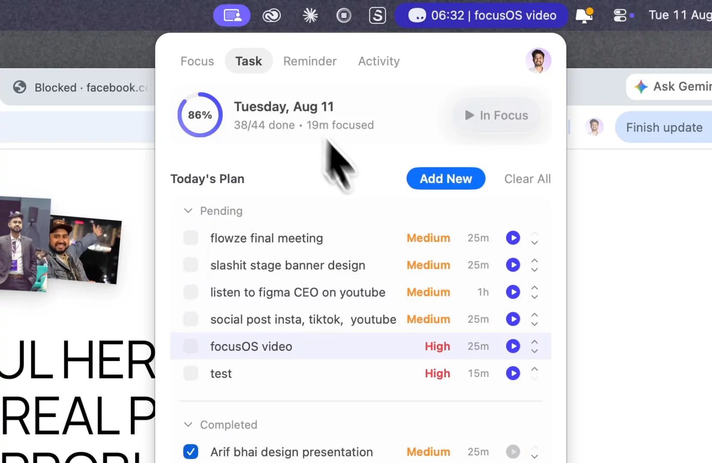
Task: Check off flowze final meeting
Action: [x=190, y=238]
